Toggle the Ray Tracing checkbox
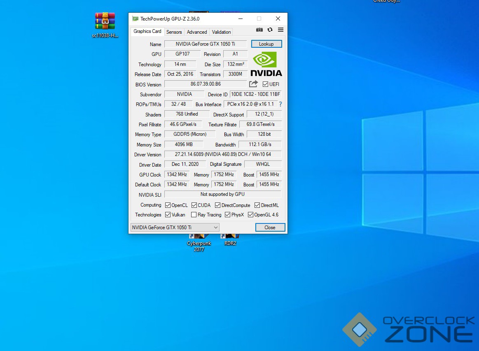 point(194,215)
